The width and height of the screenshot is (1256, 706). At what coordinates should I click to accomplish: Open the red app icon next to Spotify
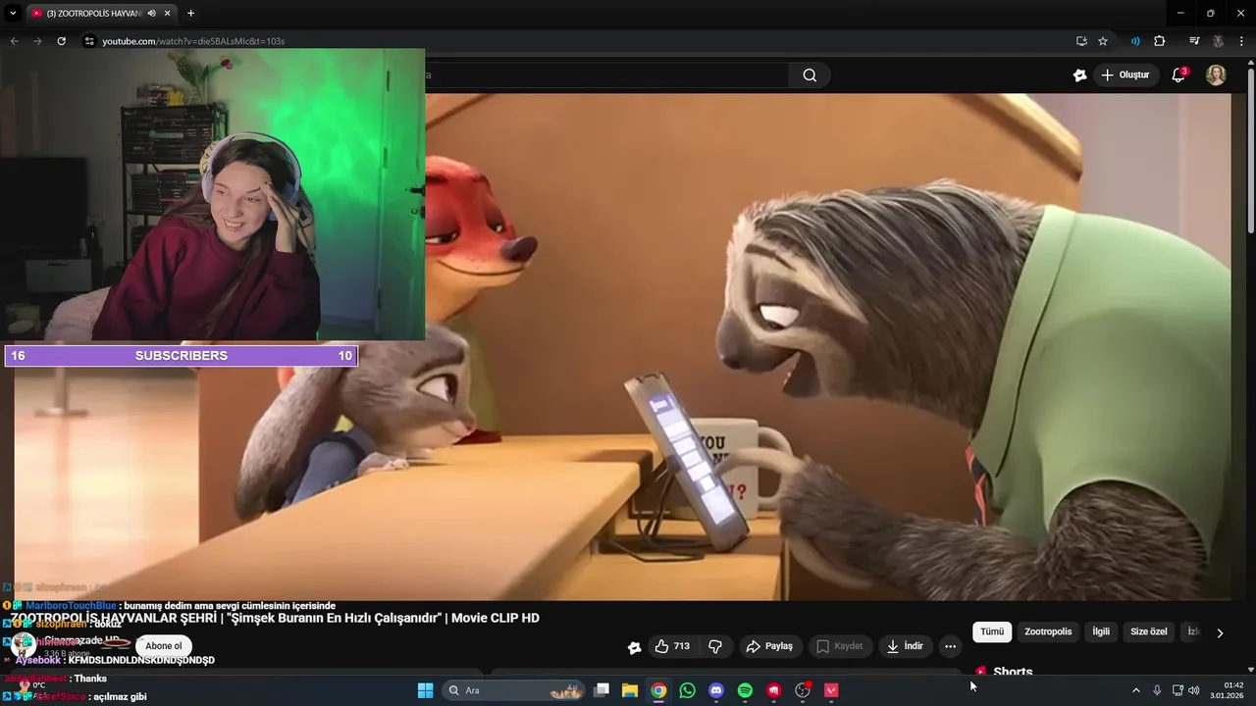coord(773,690)
